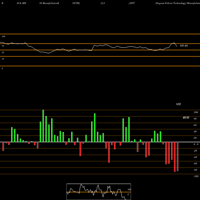Viewport: 200px width, 200px height.
Task: Click the first red bar at the left end
Action: 3,146
